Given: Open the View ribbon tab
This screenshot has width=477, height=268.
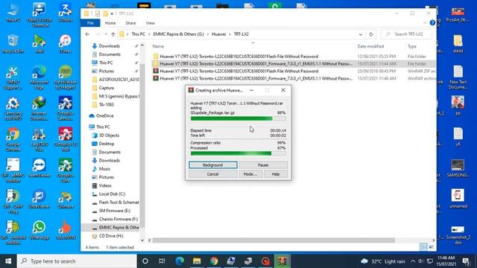Looking at the screenshot, I should (151, 23).
